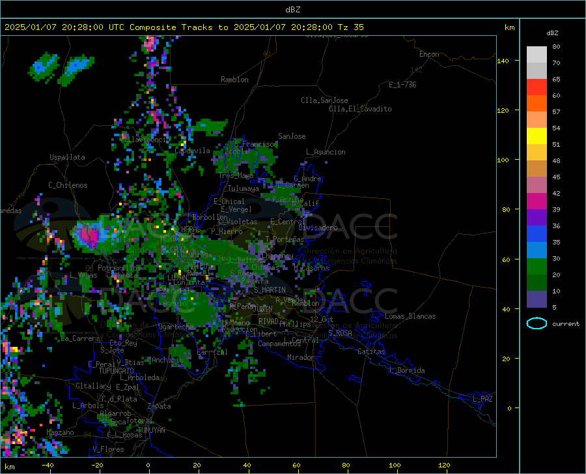Click the C_Chilenos place label
586x474 pixels.
pos(68,185)
